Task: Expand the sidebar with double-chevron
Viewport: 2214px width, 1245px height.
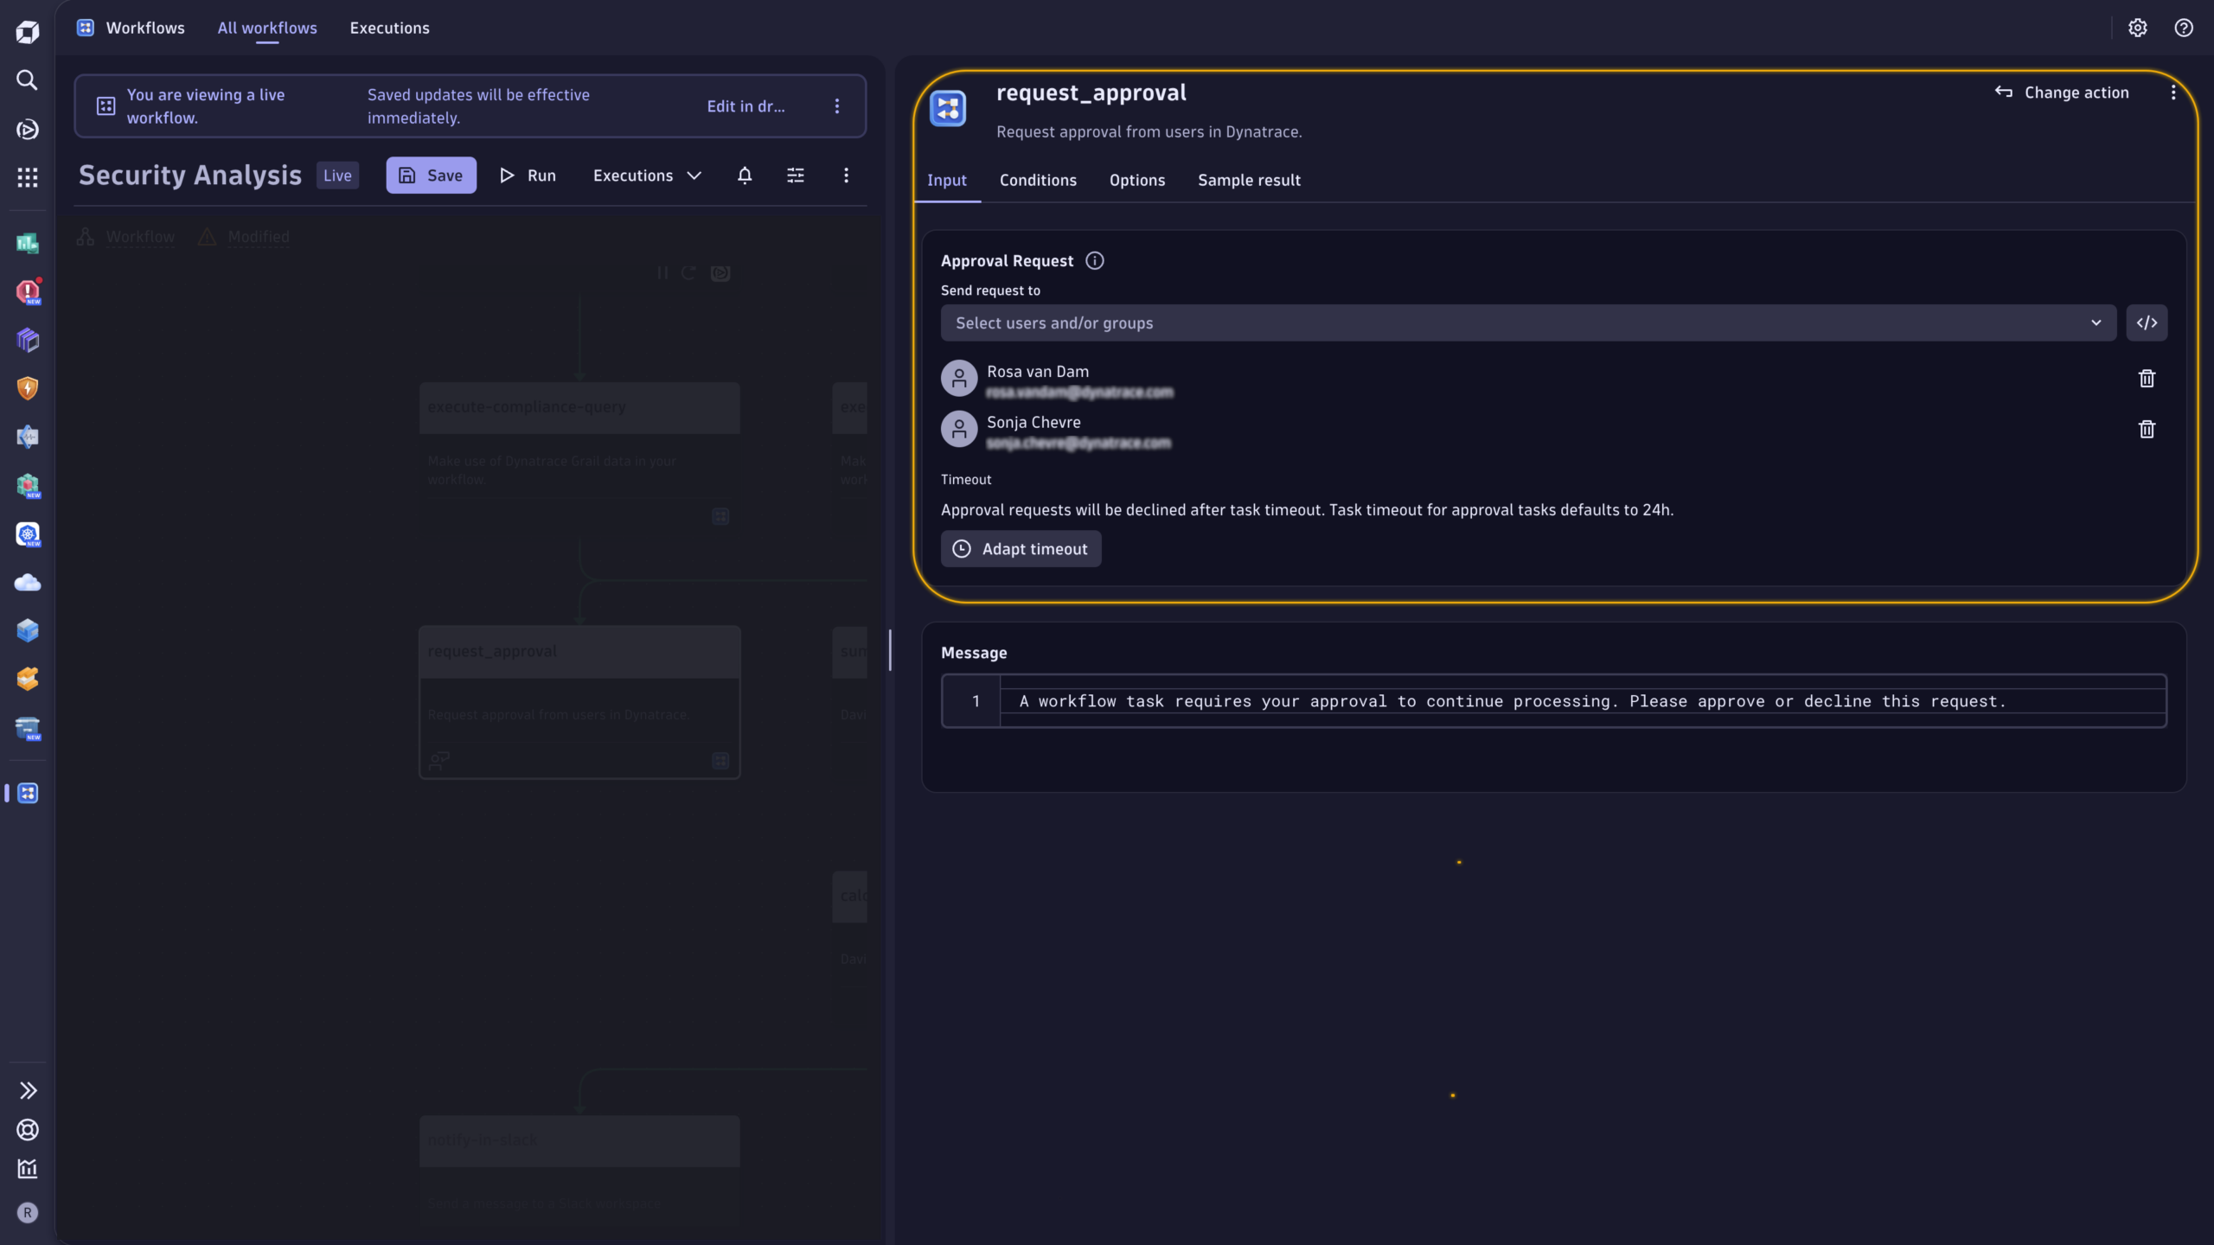Action: click(27, 1089)
